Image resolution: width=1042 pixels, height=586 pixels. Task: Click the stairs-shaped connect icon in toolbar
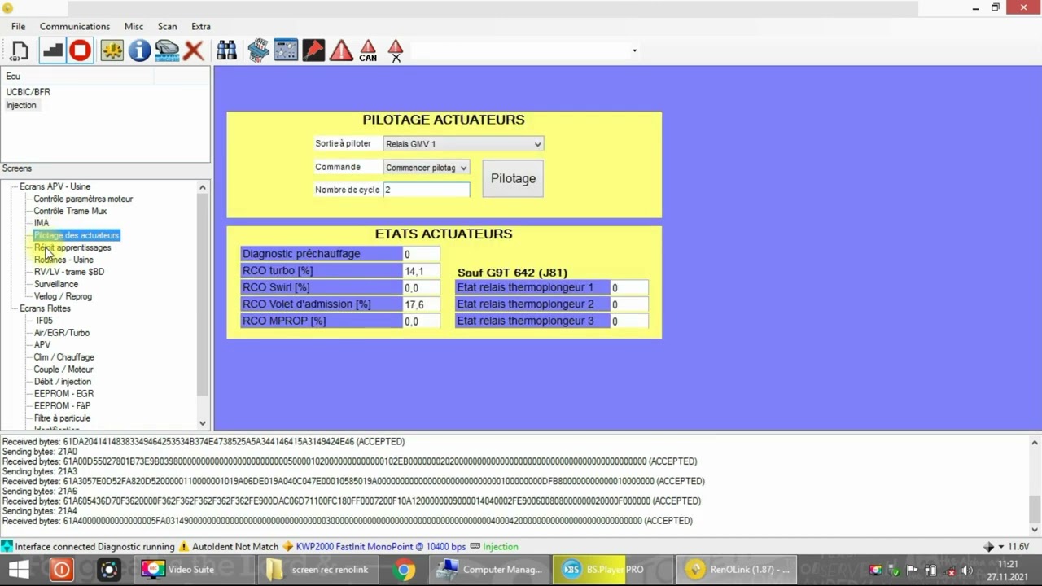coord(53,50)
